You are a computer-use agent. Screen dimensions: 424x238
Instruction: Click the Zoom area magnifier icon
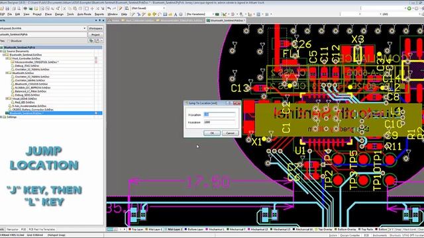click(47, 9)
